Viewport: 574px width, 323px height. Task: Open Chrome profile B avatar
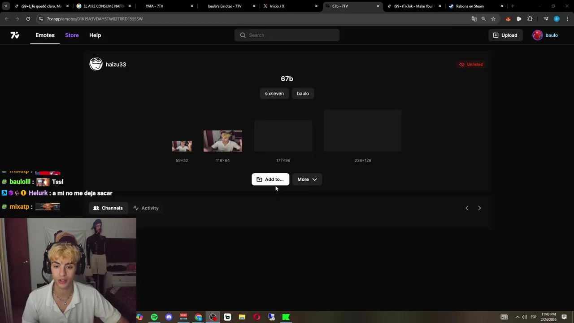click(557, 19)
